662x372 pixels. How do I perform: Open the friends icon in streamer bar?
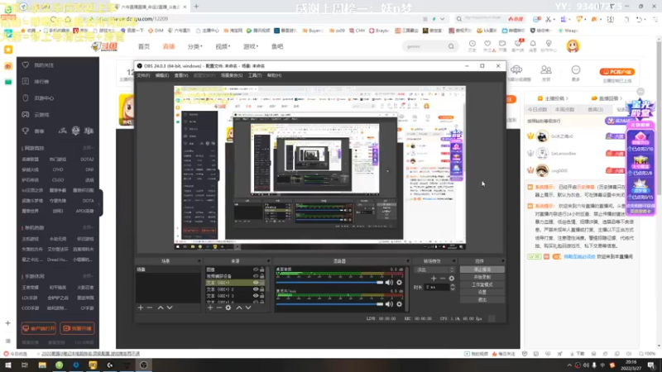tap(546, 70)
